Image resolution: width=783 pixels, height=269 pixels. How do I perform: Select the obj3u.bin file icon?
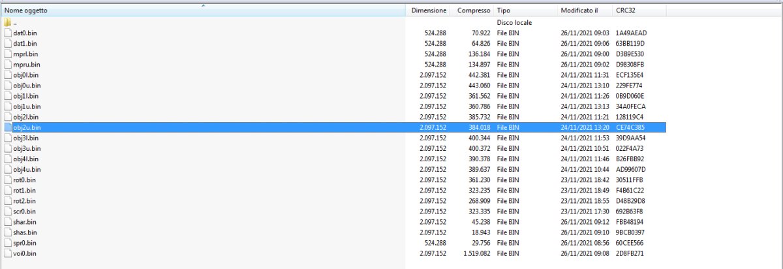click(7, 148)
